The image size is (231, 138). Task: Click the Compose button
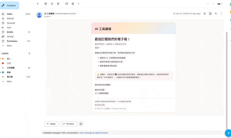[9, 5]
